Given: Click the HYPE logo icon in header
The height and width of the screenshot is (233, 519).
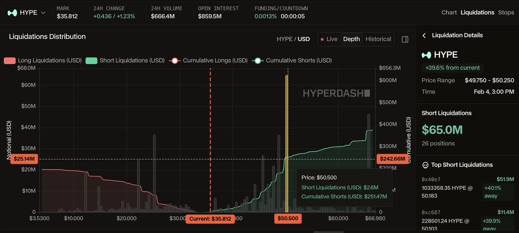Looking at the screenshot, I should pyautogui.click(x=13, y=13).
